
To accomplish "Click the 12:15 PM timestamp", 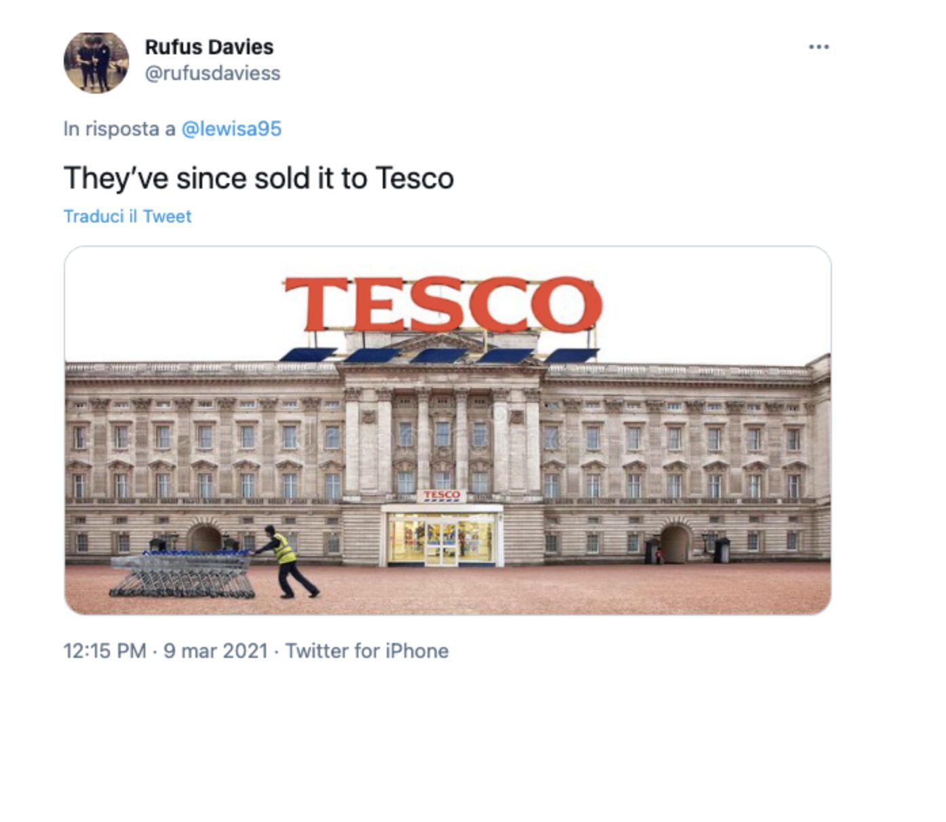I will tap(105, 651).
